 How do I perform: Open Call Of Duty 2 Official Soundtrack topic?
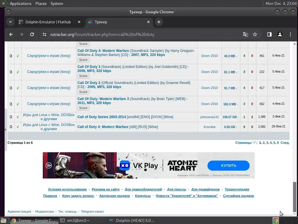point(134,85)
